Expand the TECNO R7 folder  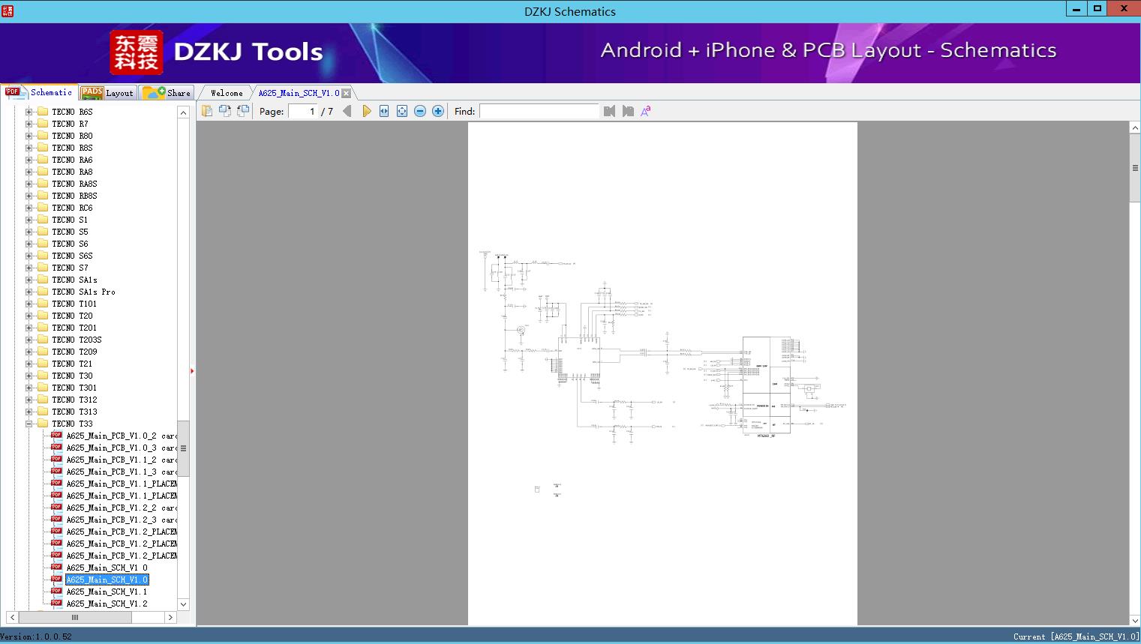click(29, 124)
